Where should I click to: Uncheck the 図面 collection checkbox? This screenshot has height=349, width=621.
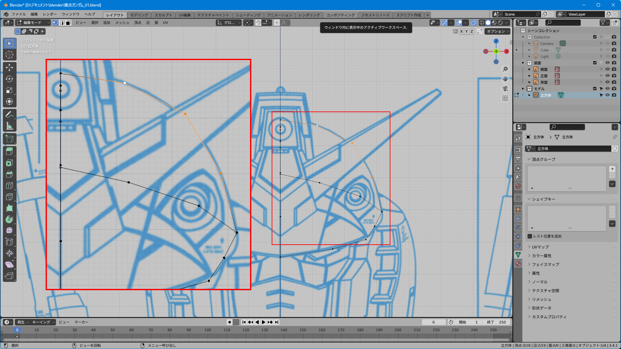coord(595,63)
